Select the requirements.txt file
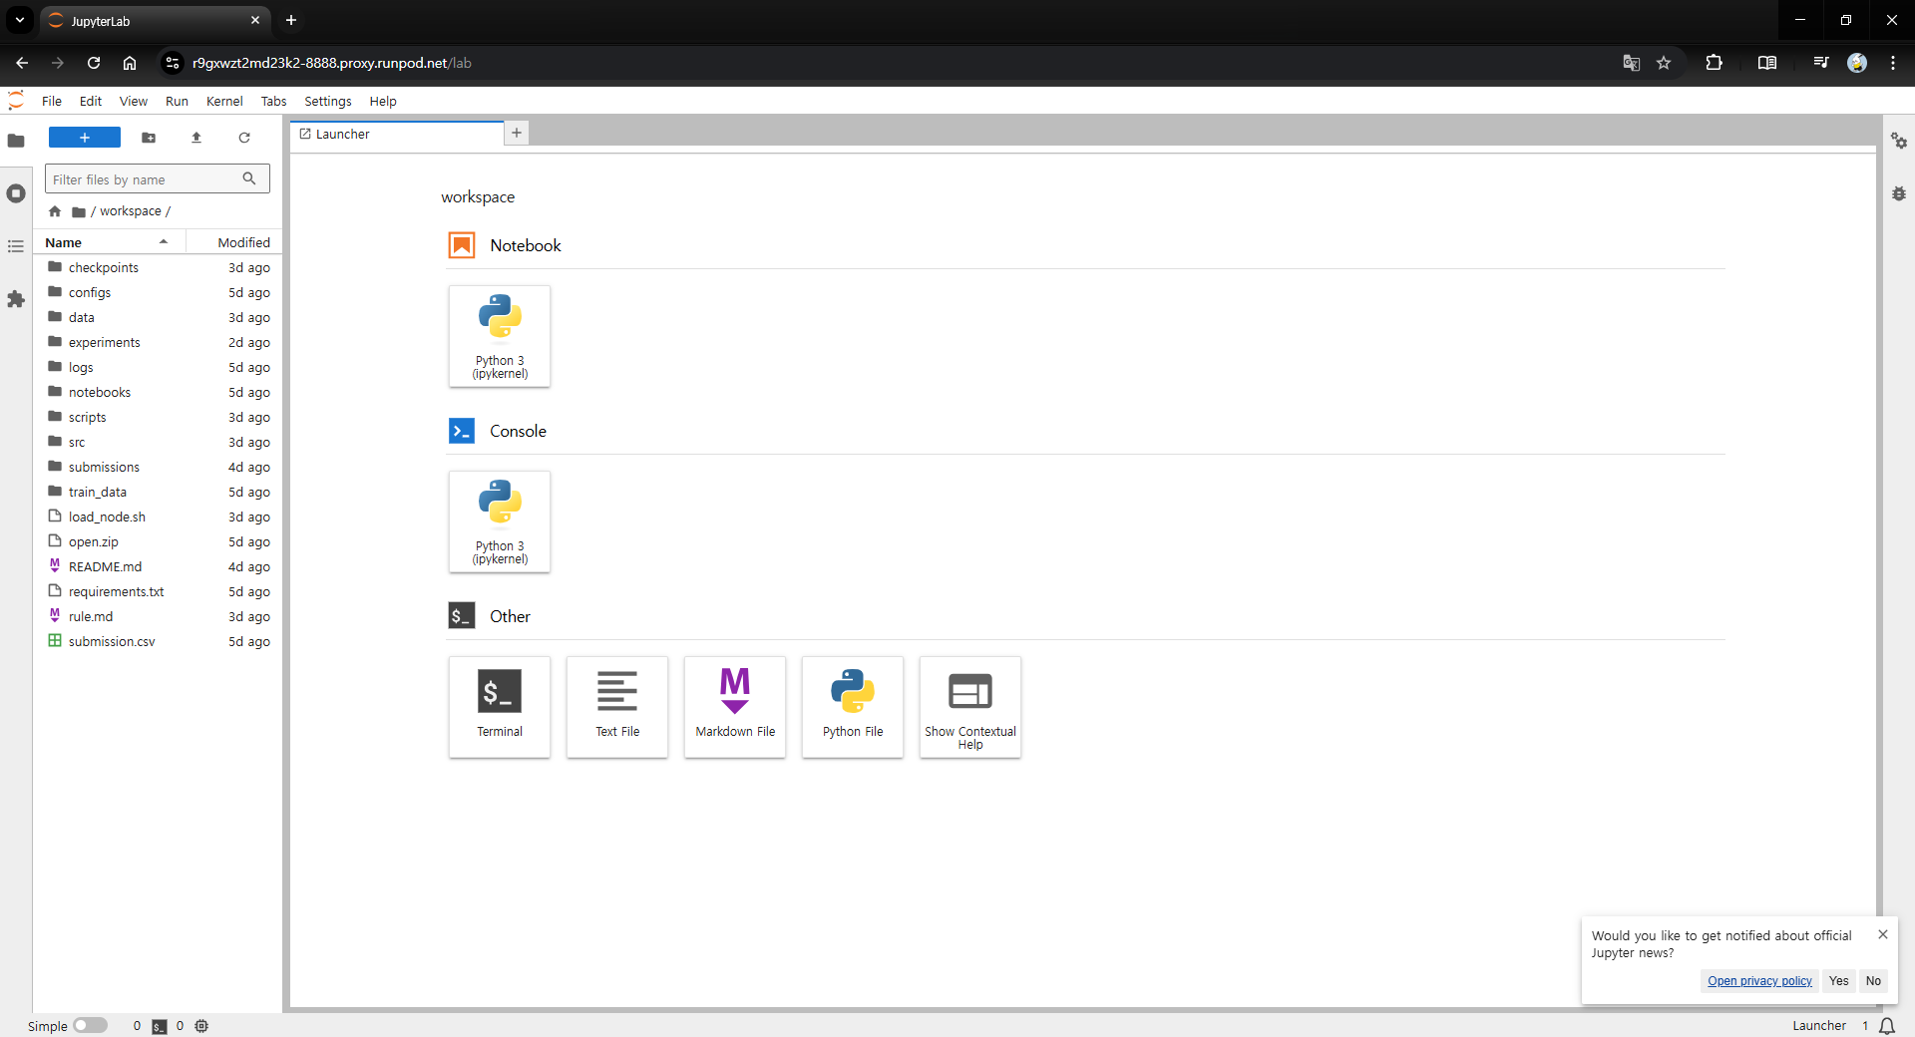 tap(158, 591)
